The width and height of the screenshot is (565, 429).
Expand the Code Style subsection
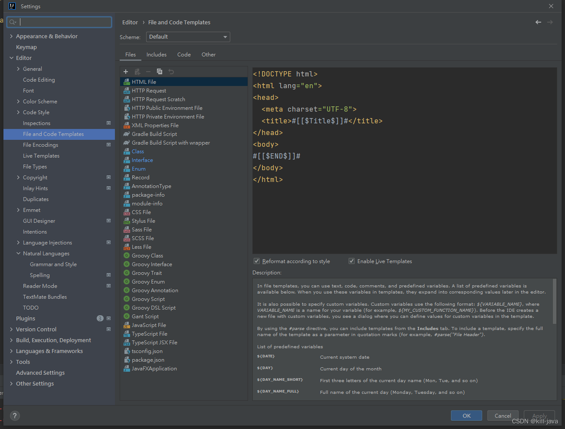pos(18,112)
